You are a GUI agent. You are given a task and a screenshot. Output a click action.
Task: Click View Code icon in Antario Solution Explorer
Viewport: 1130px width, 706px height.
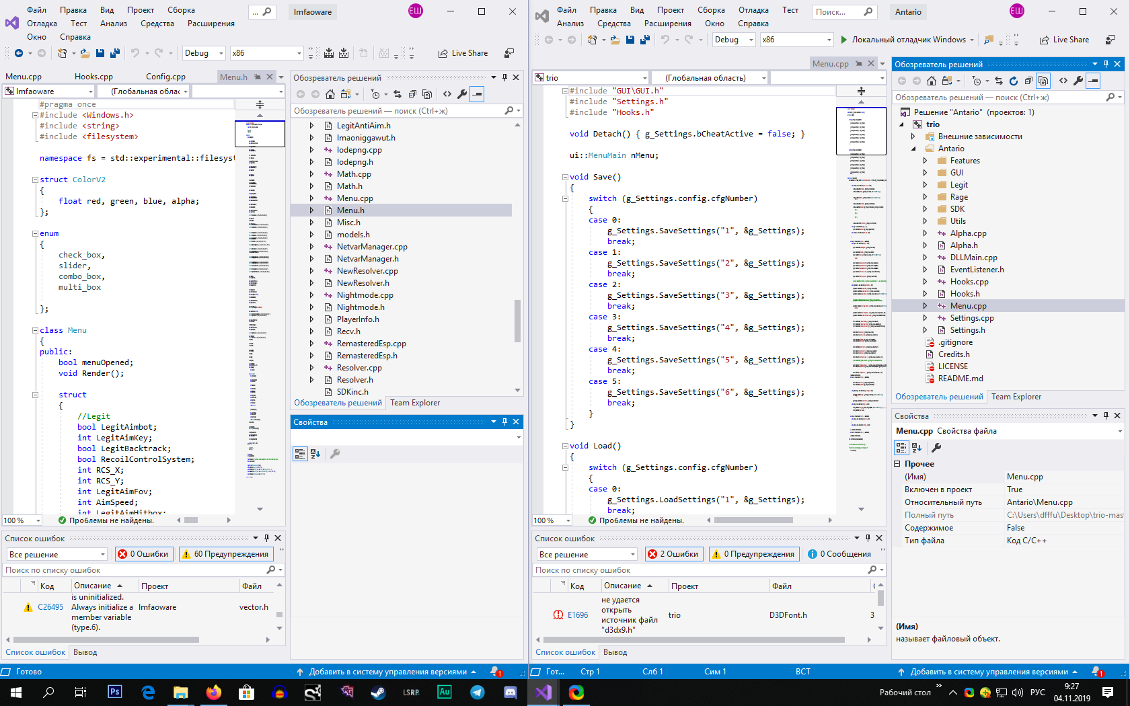(x=1063, y=81)
